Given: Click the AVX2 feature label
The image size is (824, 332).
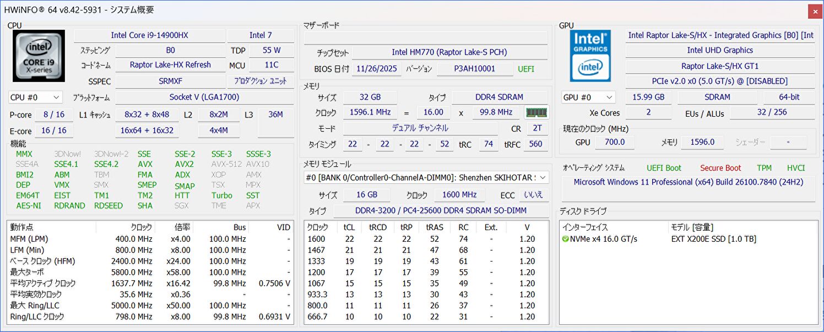Looking at the screenshot, I should click(184, 164).
